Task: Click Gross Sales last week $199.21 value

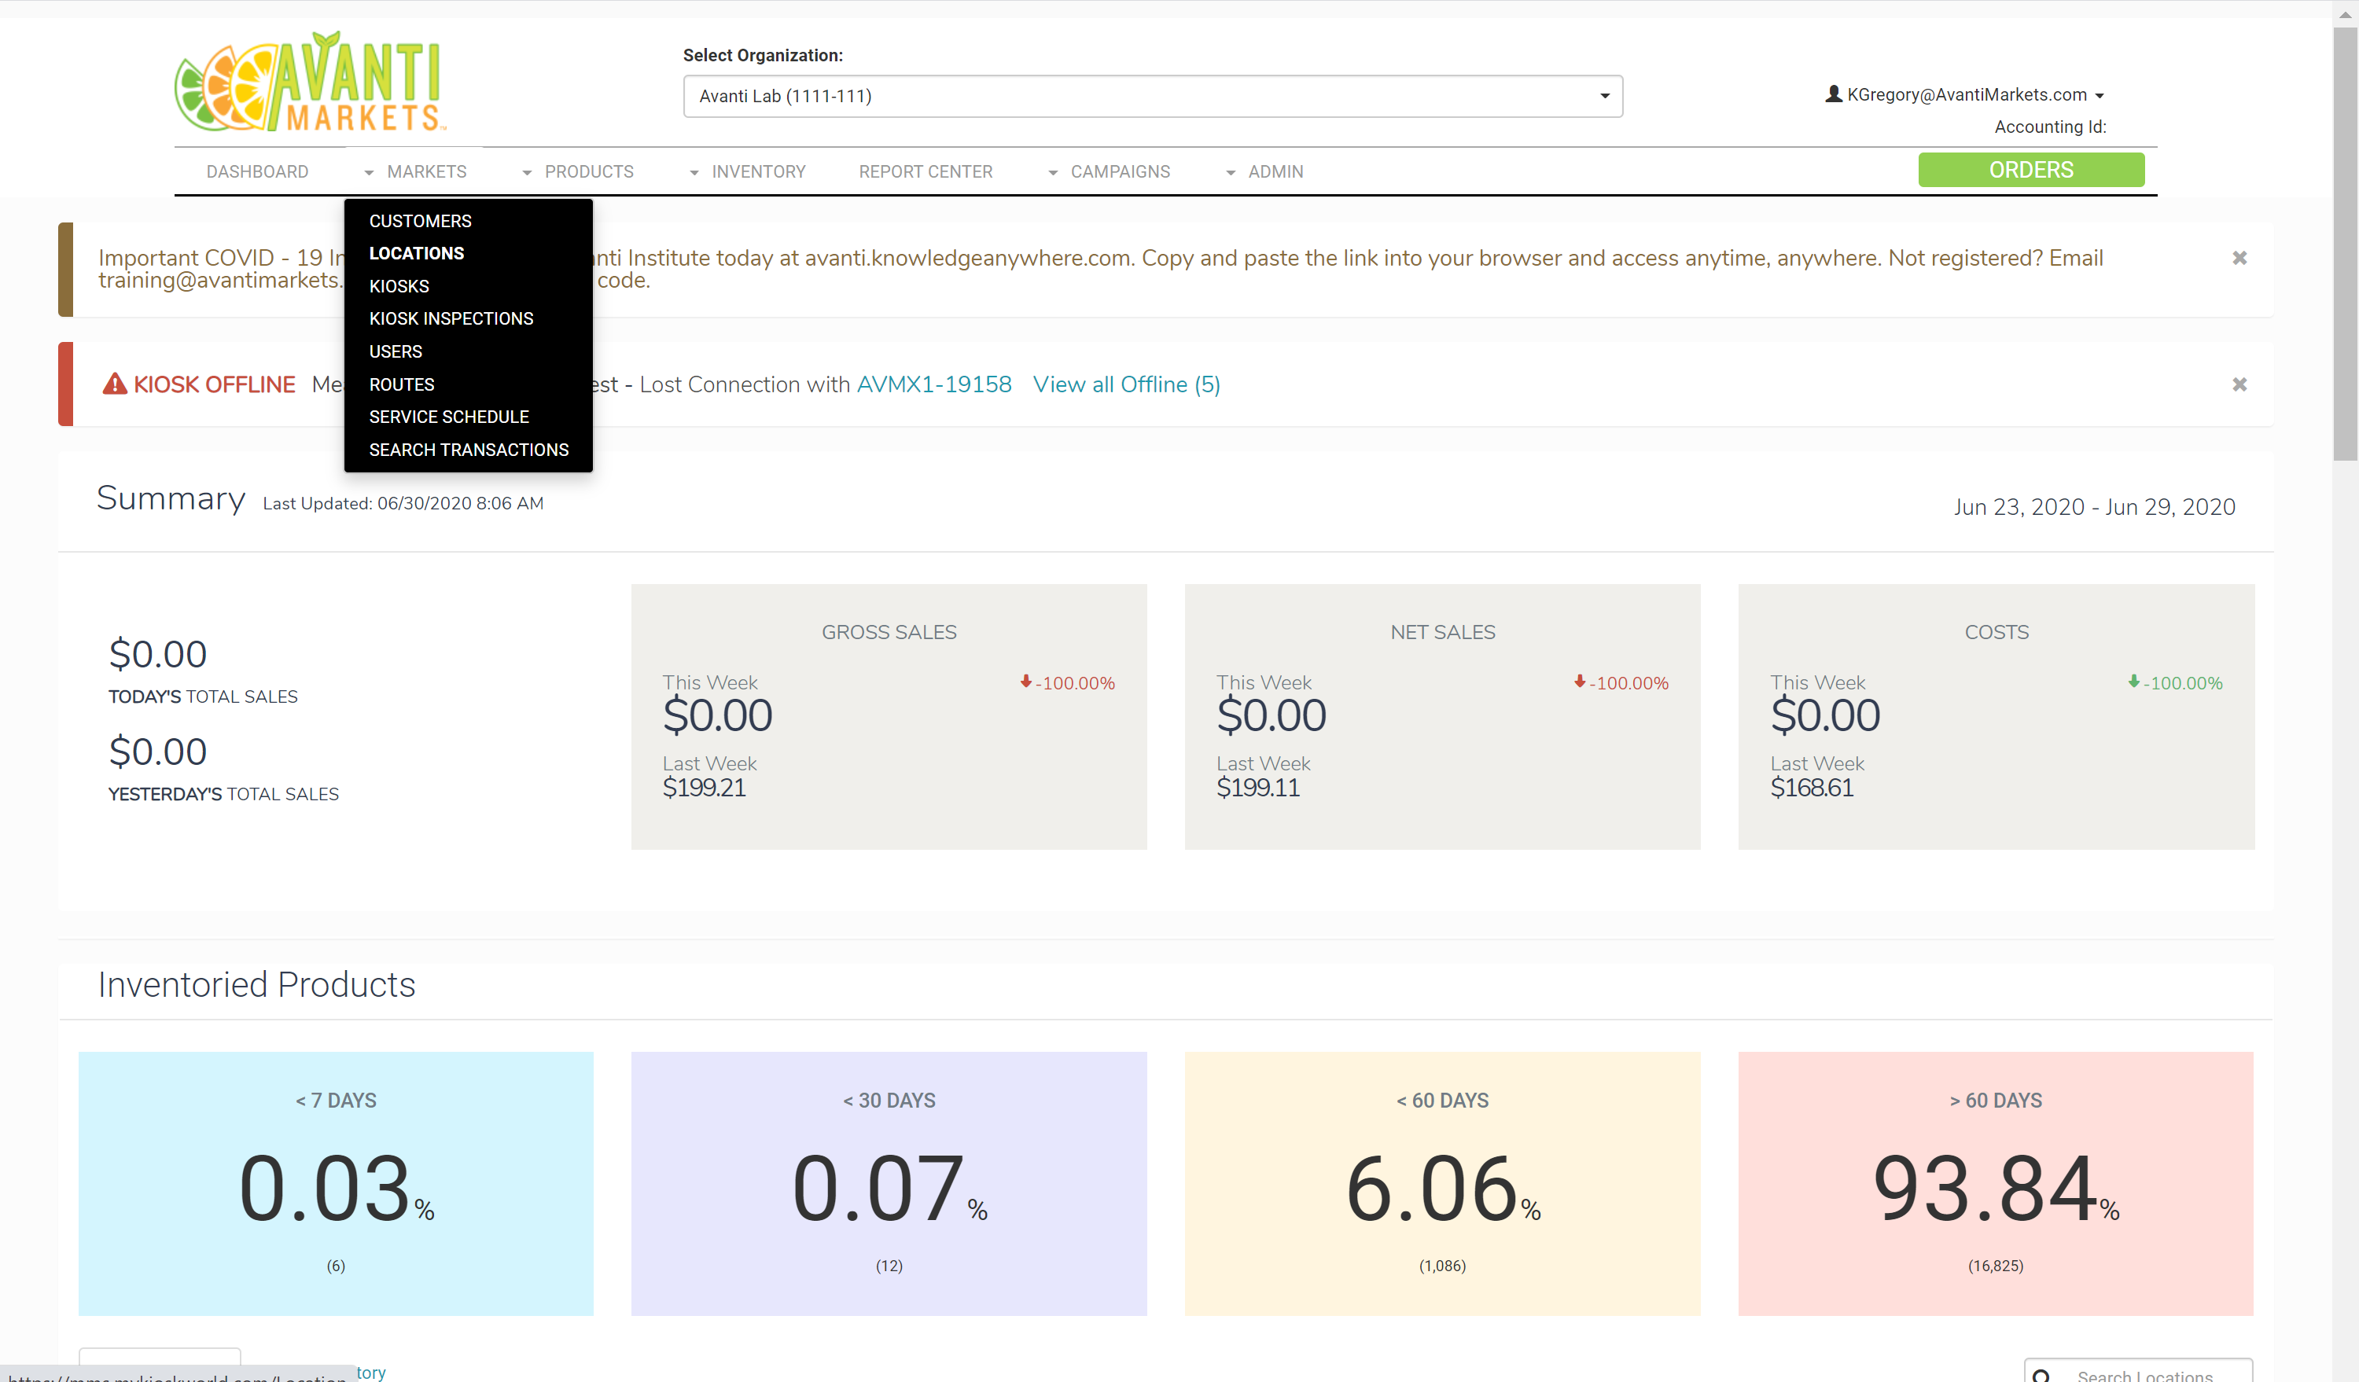Action: [x=704, y=788]
